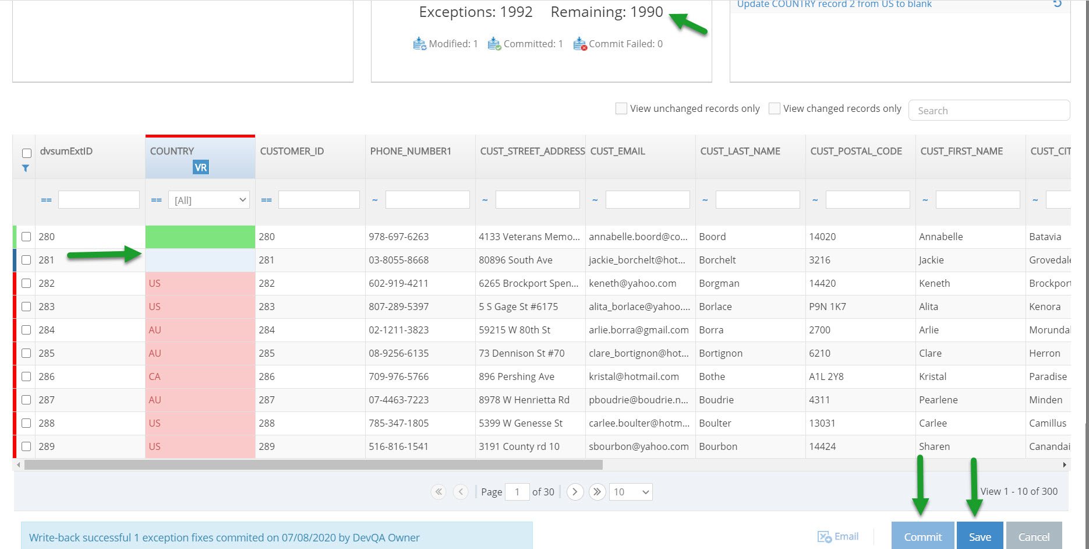Click the AU COUNTRY cell in row 285
The height and width of the screenshot is (549, 1089).
[200, 353]
